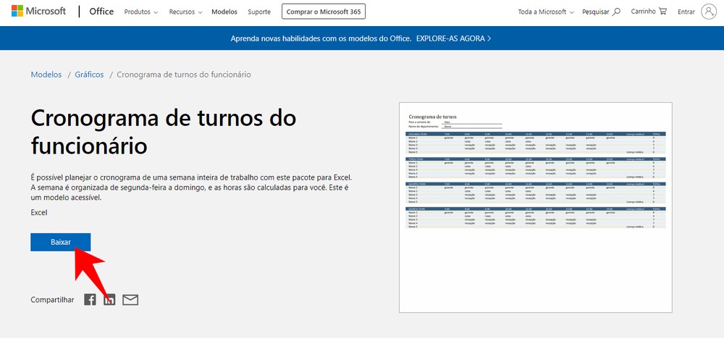Viewport: 724px width, 360px height.
Task: Expand the Produtos dropdown menu
Action: click(141, 12)
